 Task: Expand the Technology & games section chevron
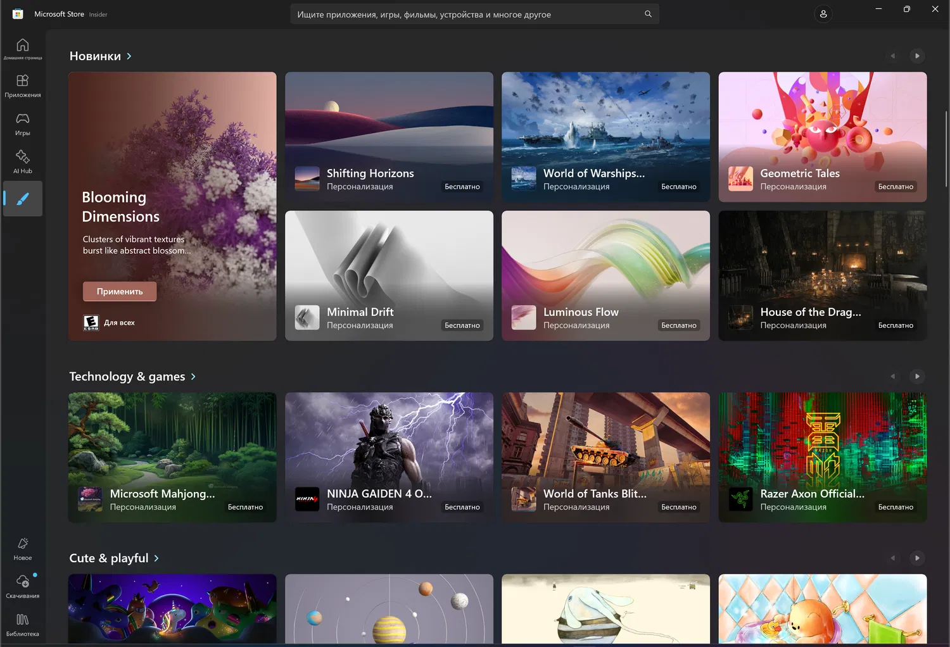coord(193,377)
